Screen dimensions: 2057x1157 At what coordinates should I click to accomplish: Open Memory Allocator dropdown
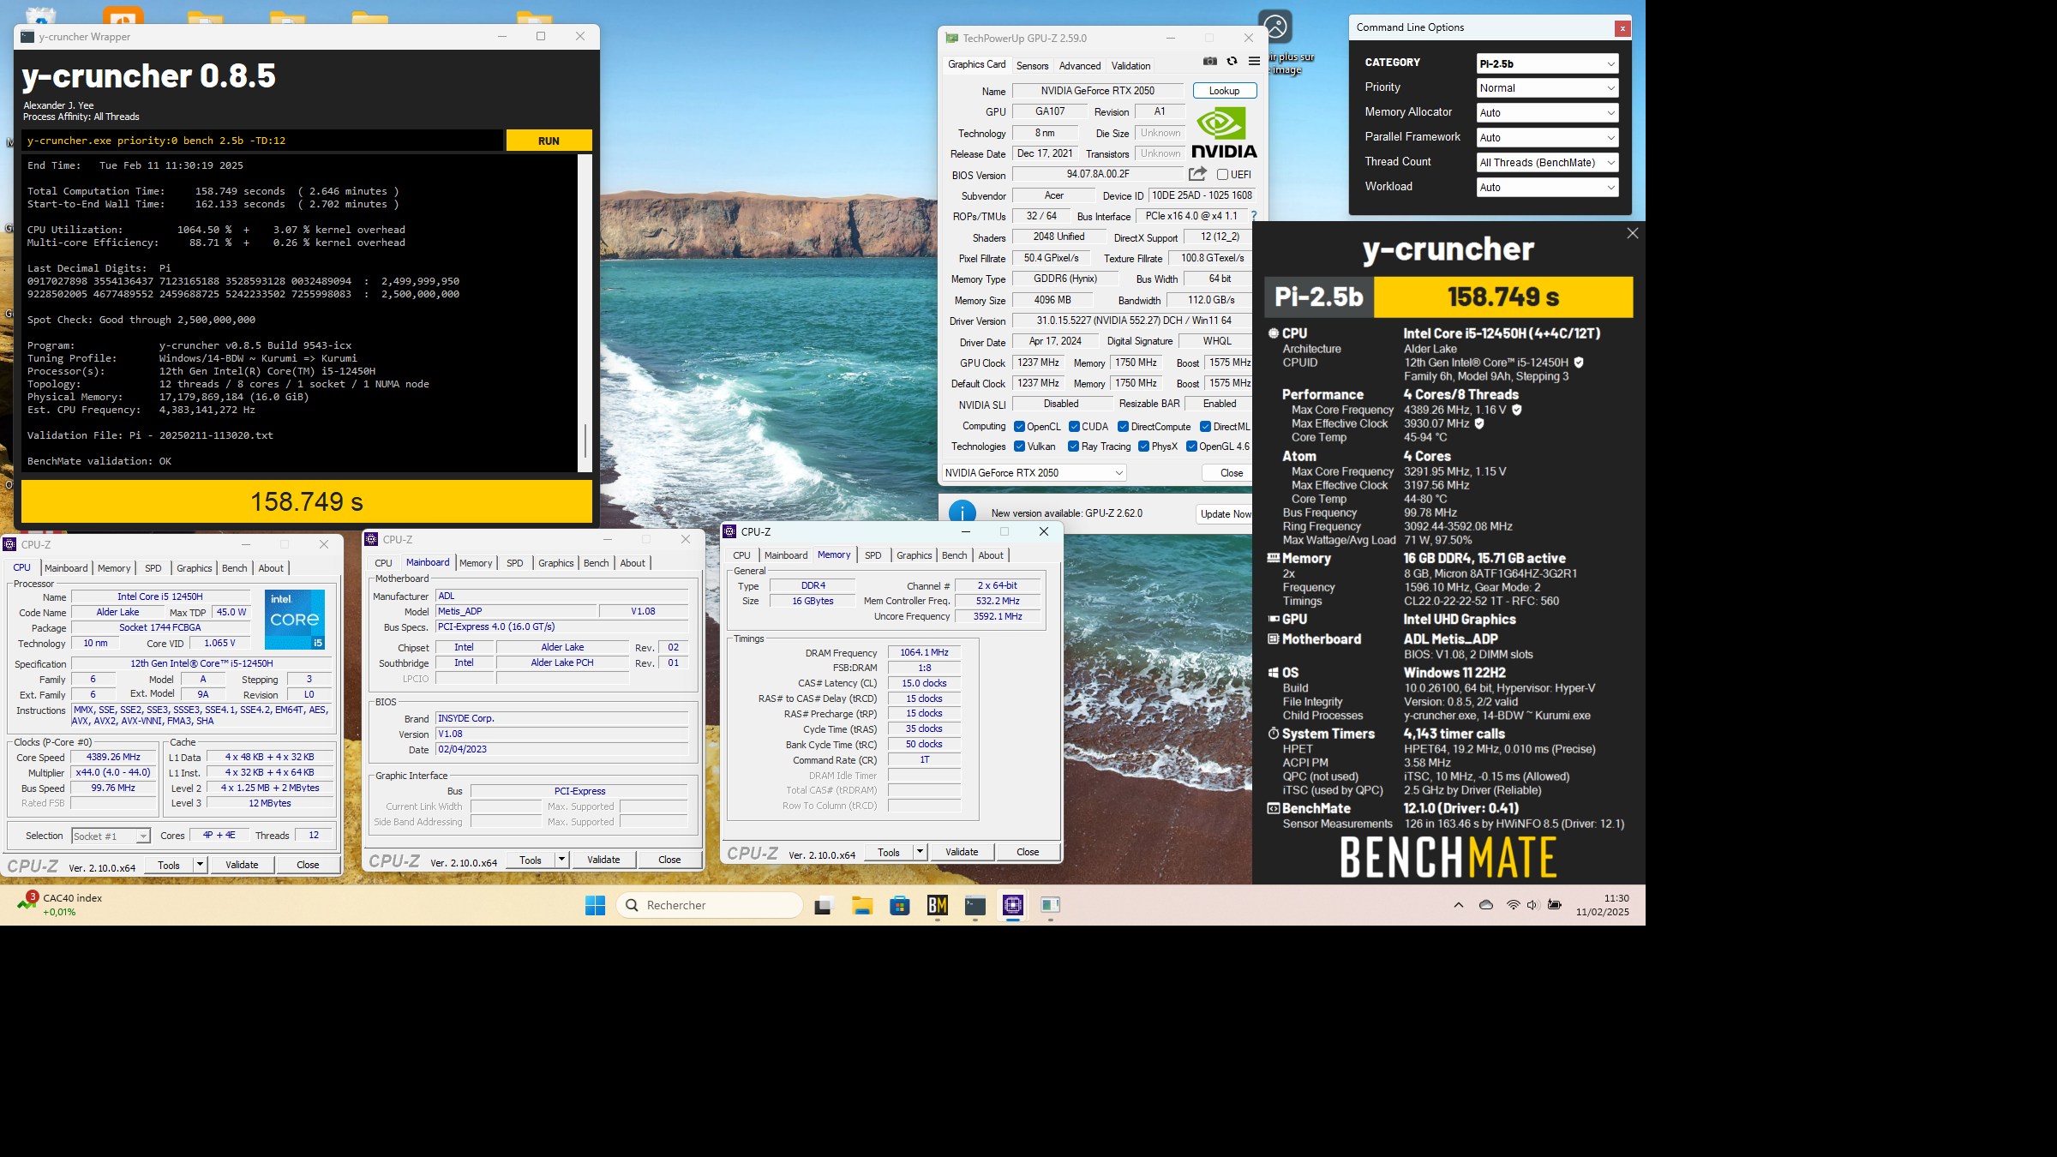pos(1547,113)
